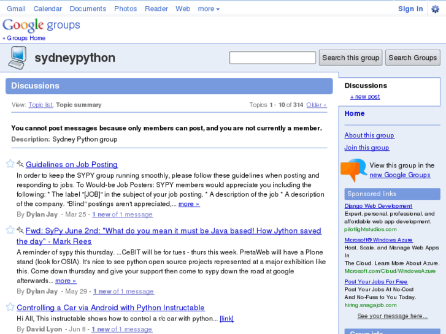The image size is (446, 334).
Task: Open Controlling a Car via Android topic
Action: click(110, 308)
